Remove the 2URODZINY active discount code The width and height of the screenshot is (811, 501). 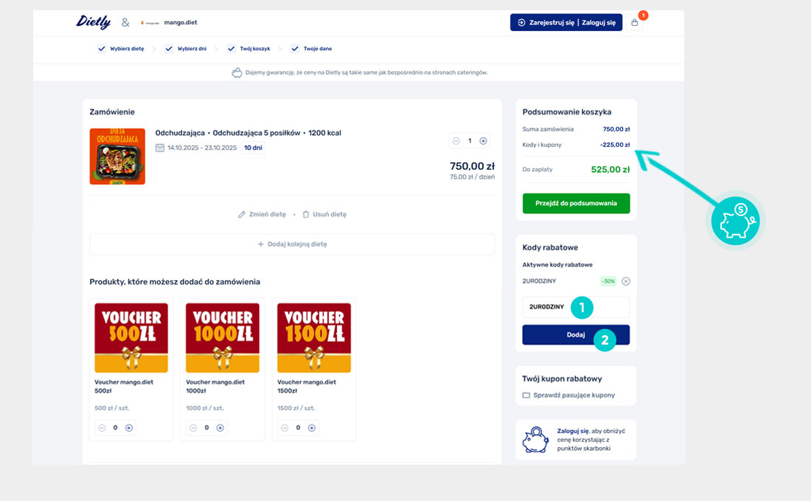pos(626,281)
